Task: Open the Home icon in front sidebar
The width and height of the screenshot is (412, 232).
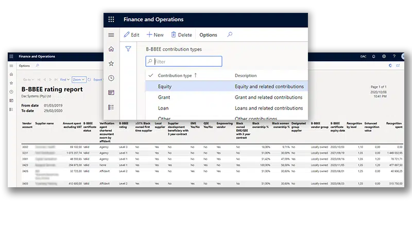Action: point(111,49)
